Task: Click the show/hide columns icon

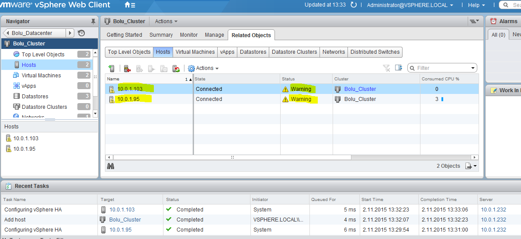Action: (399, 68)
